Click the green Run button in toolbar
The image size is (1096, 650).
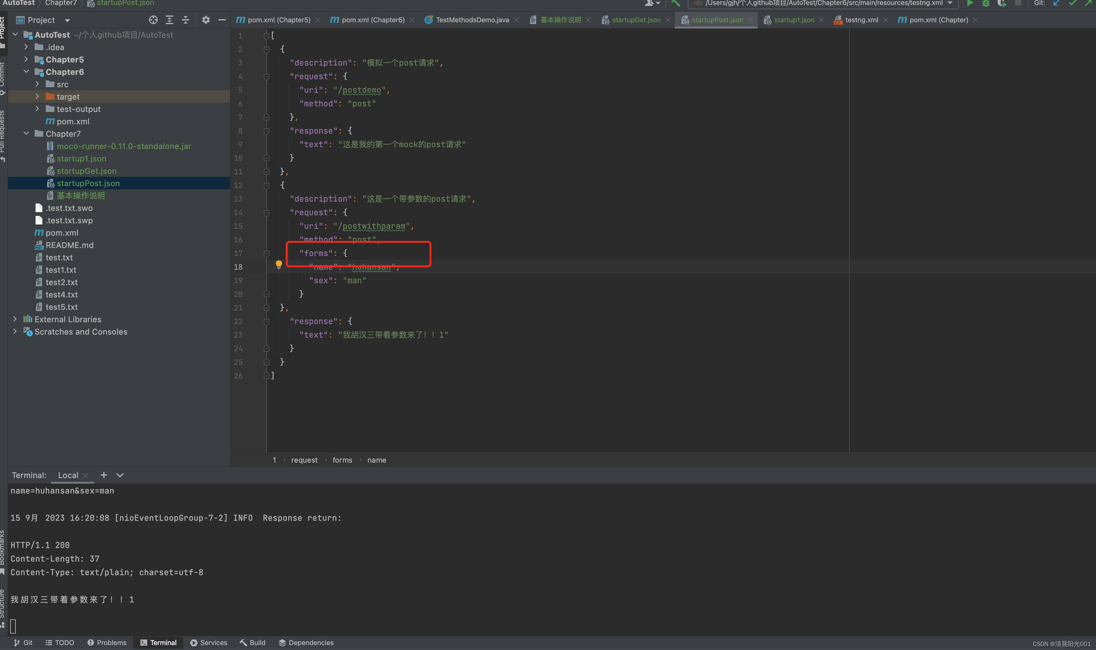click(970, 3)
